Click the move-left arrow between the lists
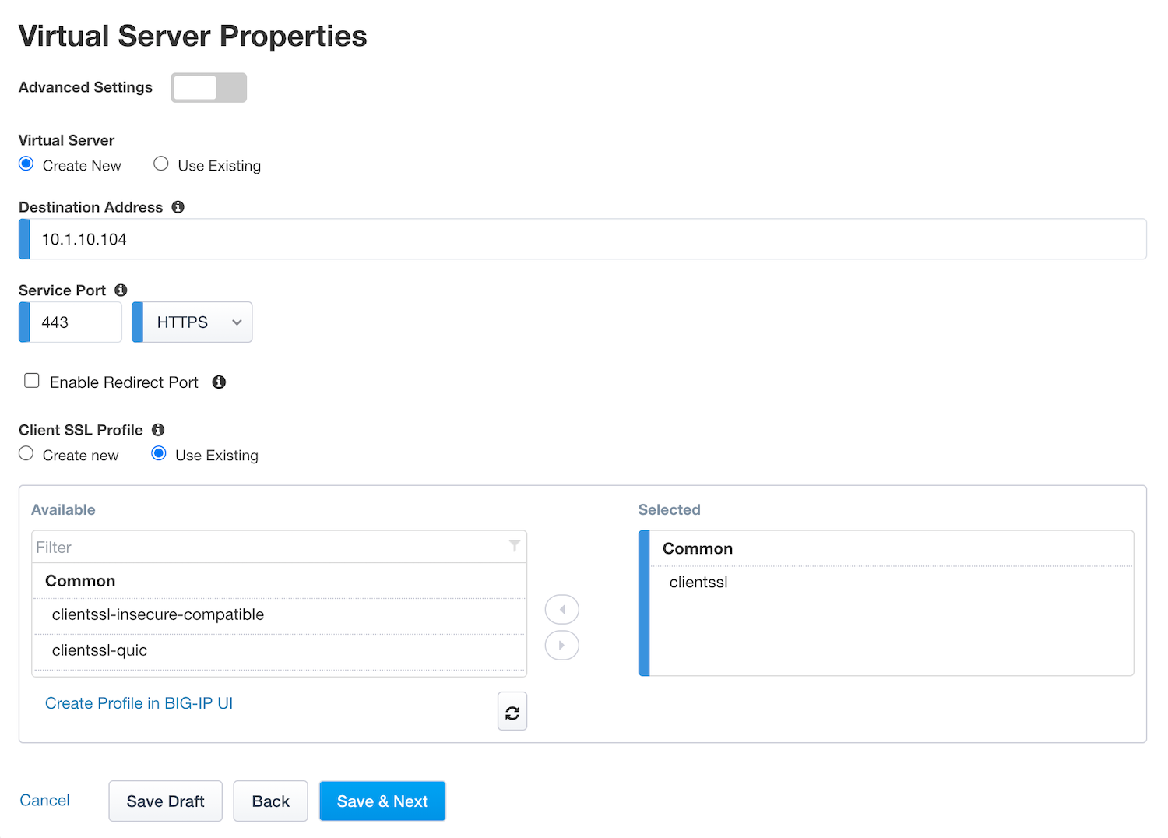This screenshot has width=1168, height=838. click(561, 610)
